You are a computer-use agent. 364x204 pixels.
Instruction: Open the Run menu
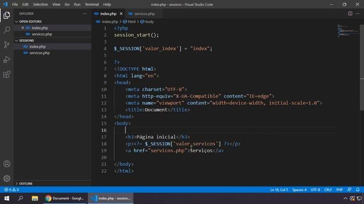(77, 5)
